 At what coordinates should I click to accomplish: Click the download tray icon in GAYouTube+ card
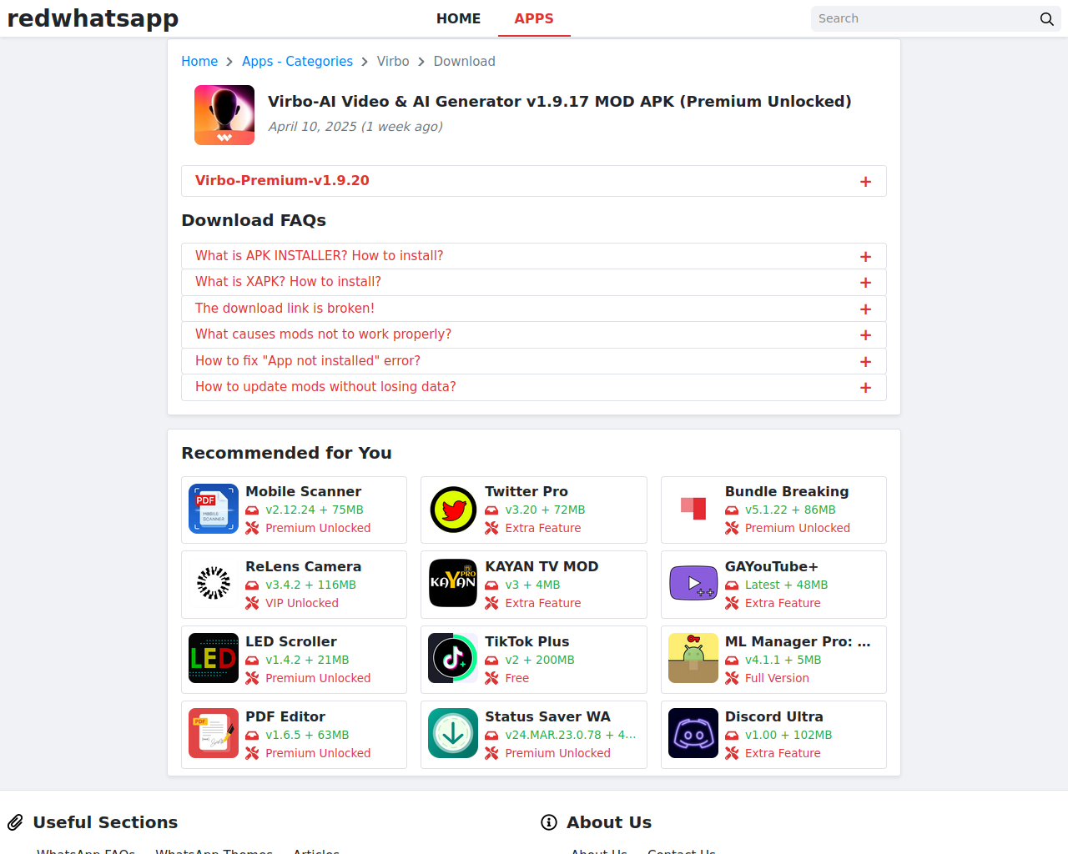click(732, 585)
